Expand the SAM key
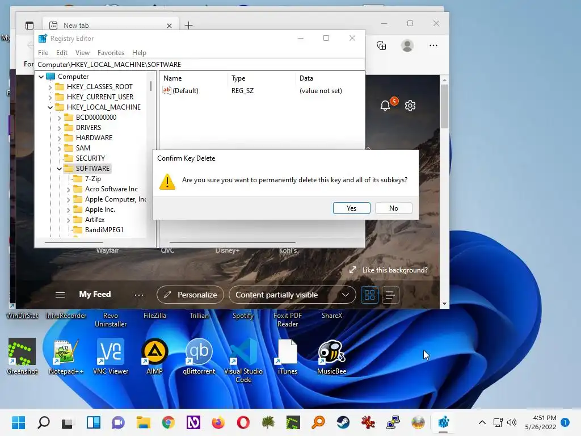The height and width of the screenshot is (436, 581). coord(59,148)
